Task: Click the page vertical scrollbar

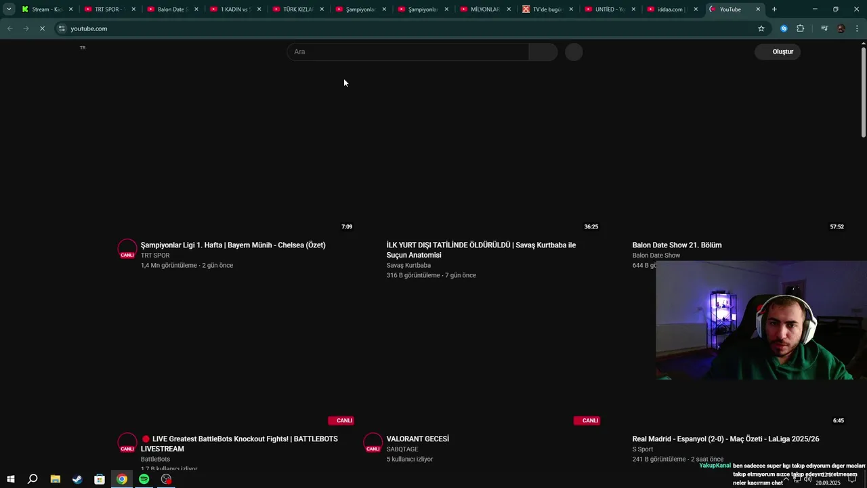Action: click(x=863, y=91)
